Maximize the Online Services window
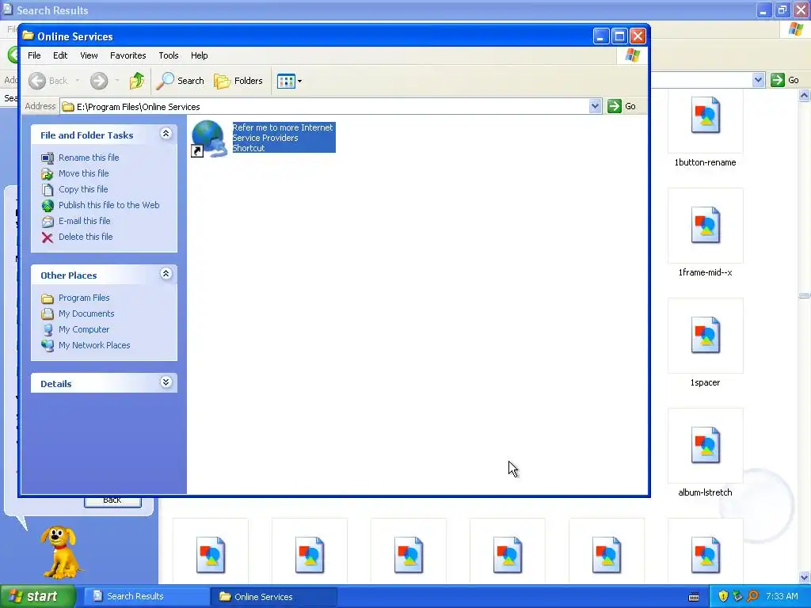Viewport: 811px width, 608px height. (x=619, y=36)
